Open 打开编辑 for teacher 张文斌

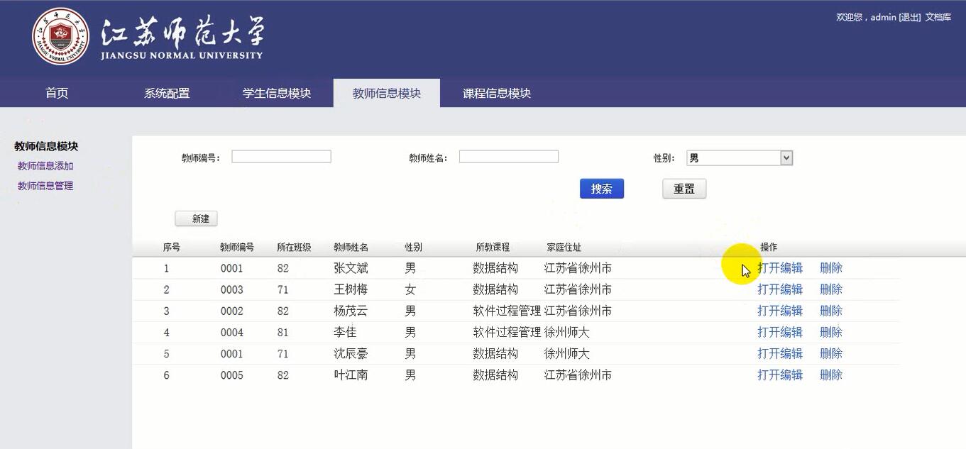[779, 268]
